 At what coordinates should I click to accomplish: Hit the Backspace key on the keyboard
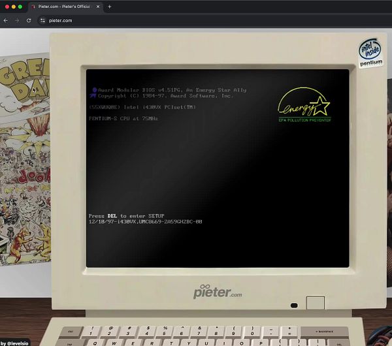coord(324,332)
